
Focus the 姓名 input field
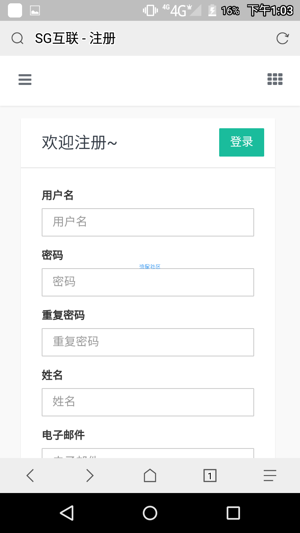(x=148, y=402)
